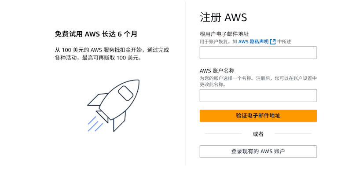The height and width of the screenshot is (173, 352).
Task: Focus the AWS 账户名称 input box
Action: click(x=258, y=96)
